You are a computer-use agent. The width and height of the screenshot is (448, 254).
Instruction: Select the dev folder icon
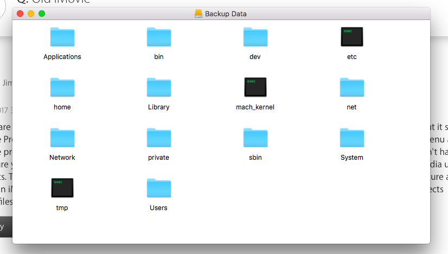click(x=255, y=37)
